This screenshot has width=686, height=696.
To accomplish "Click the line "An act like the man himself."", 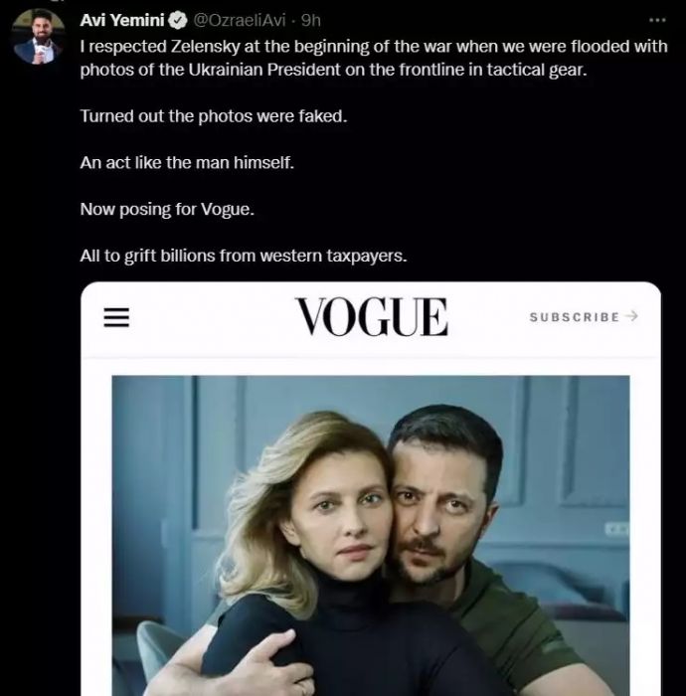I will pyautogui.click(x=187, y=163).
